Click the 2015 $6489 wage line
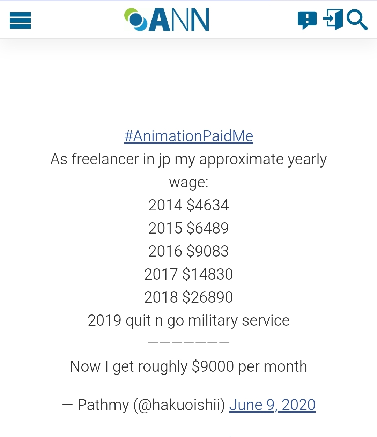Viewport: 377px width, 437px height. (188, 228)
